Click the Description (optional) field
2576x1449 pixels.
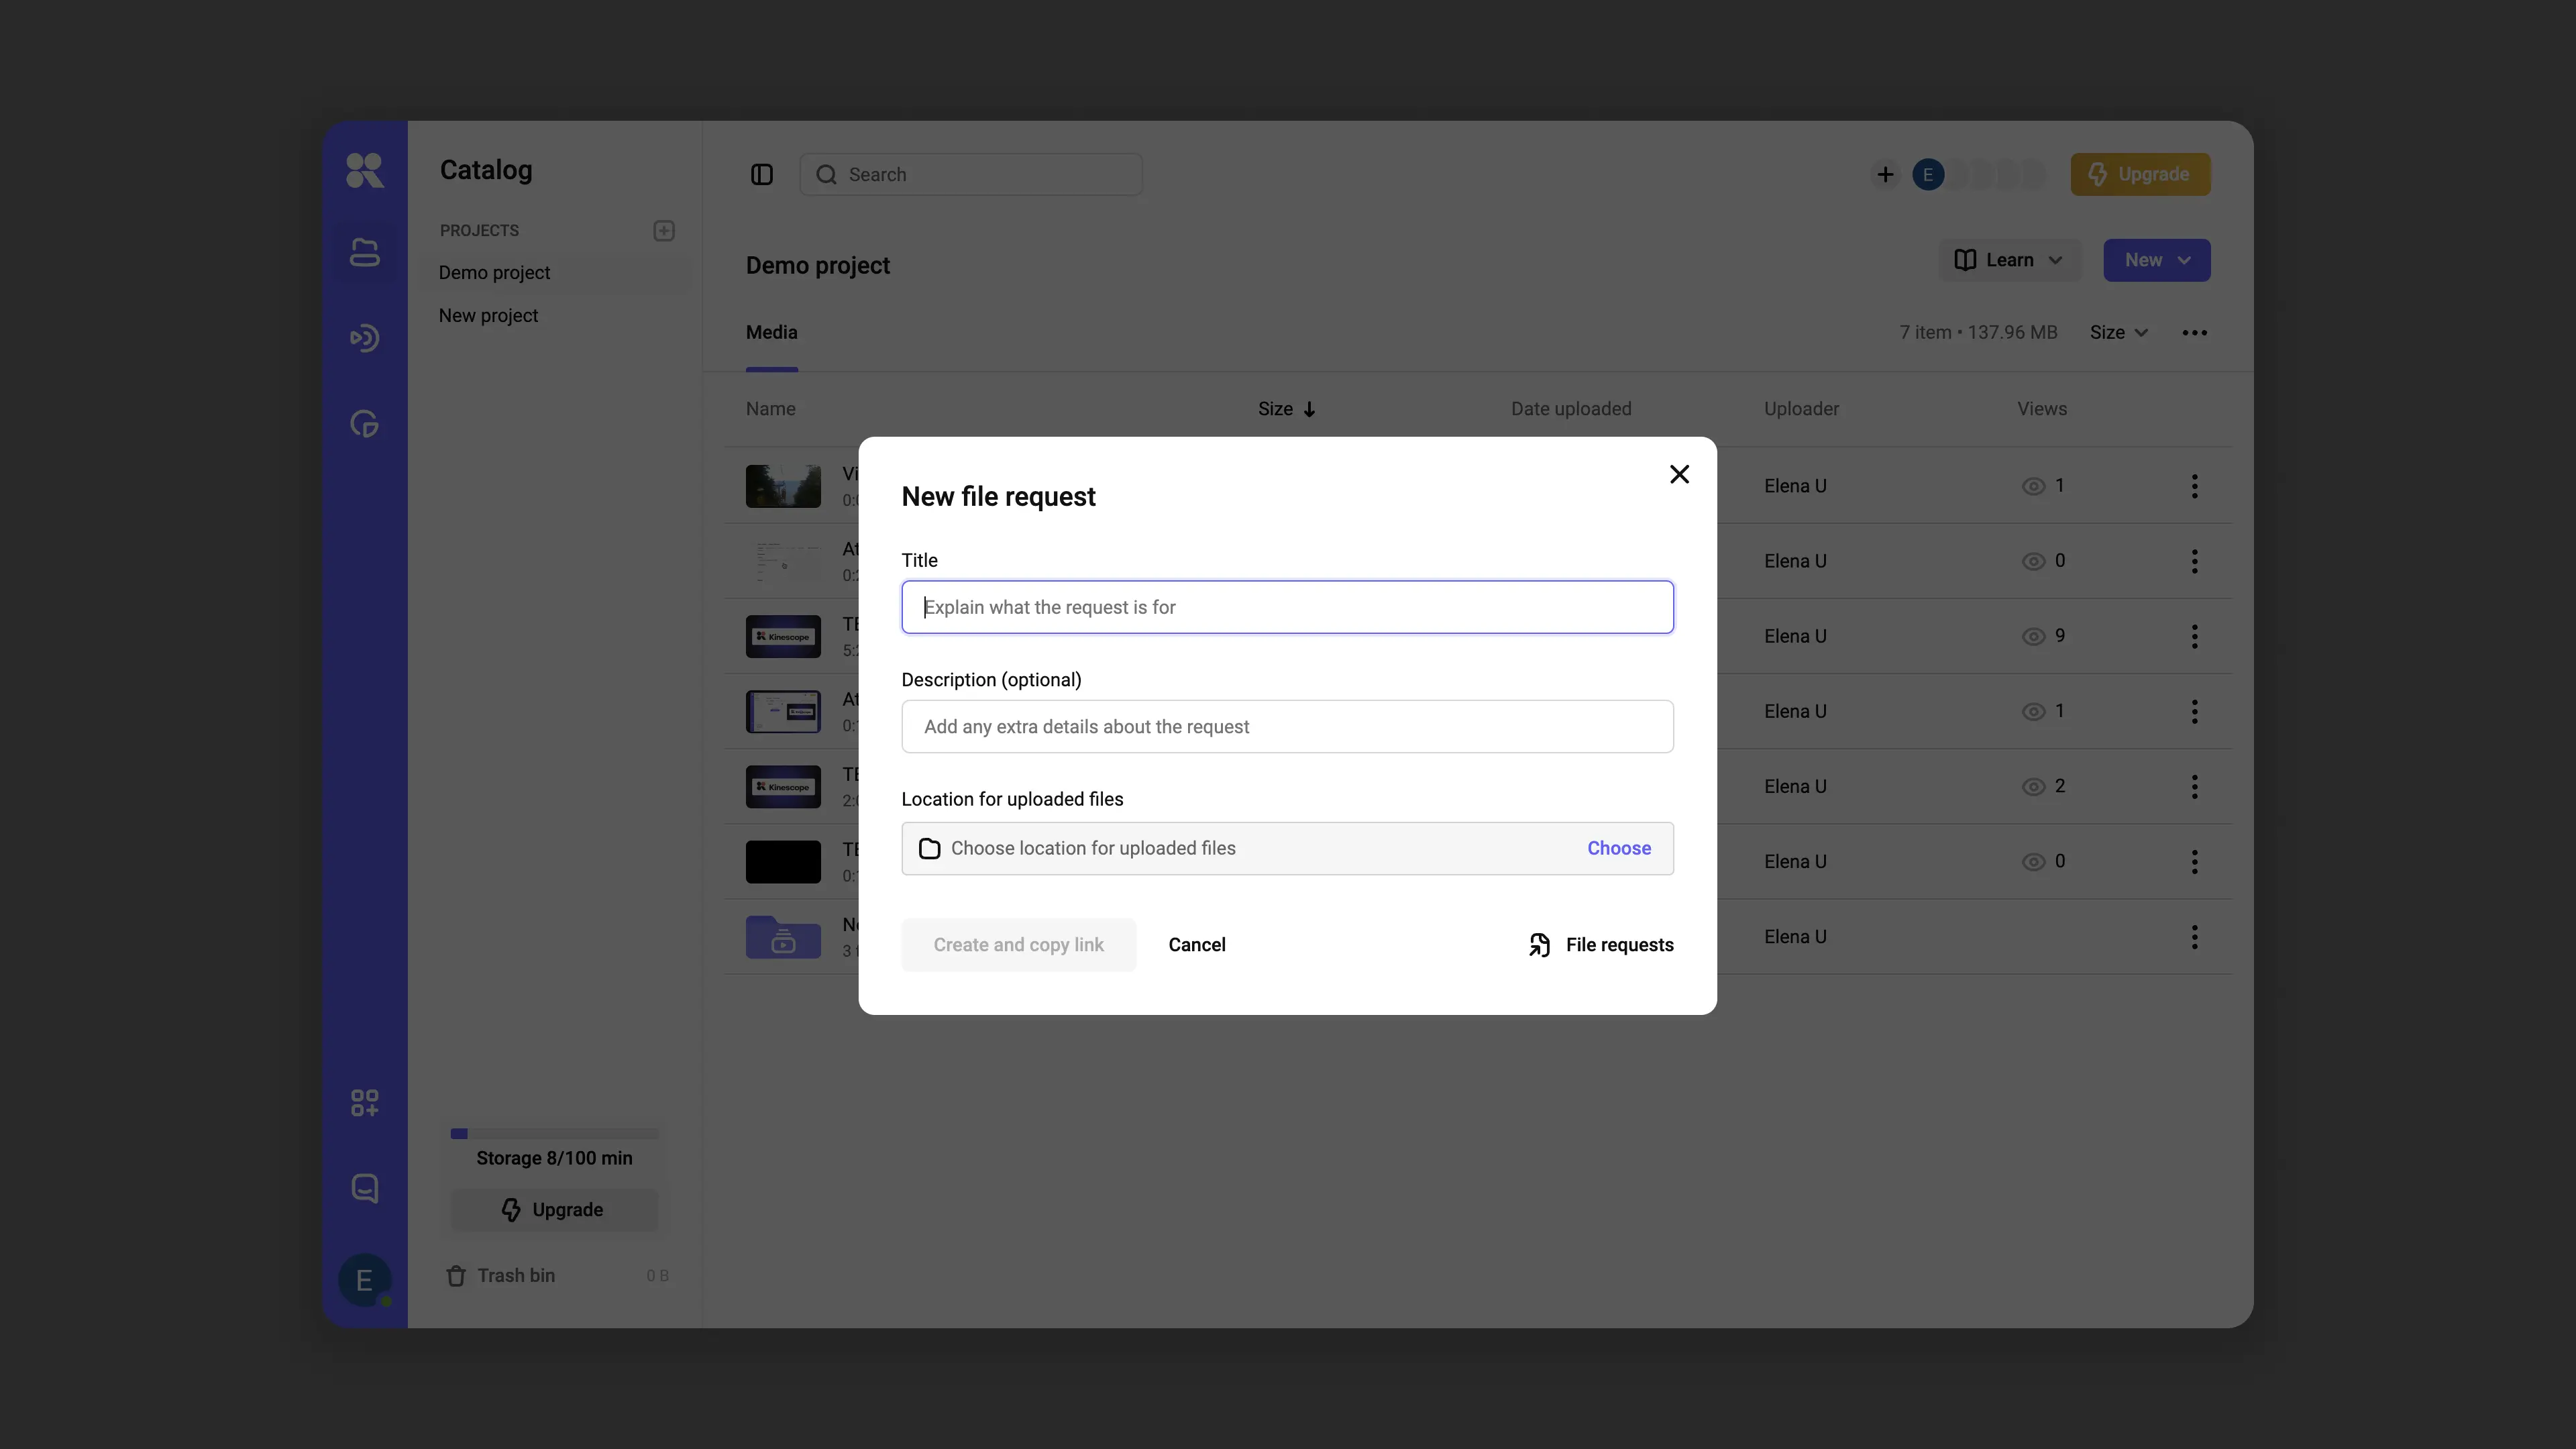tap(1287, 726)
